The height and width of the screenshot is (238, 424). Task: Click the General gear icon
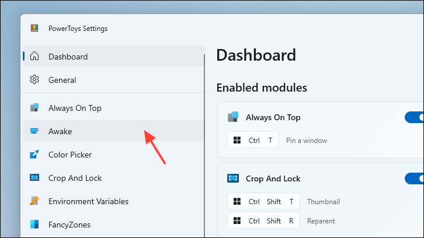(x=34, y=80)
